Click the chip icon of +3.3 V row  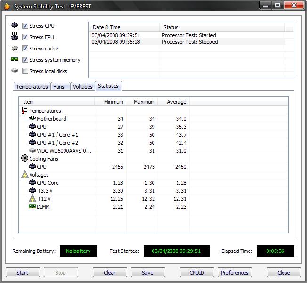[x=32, y=190]
